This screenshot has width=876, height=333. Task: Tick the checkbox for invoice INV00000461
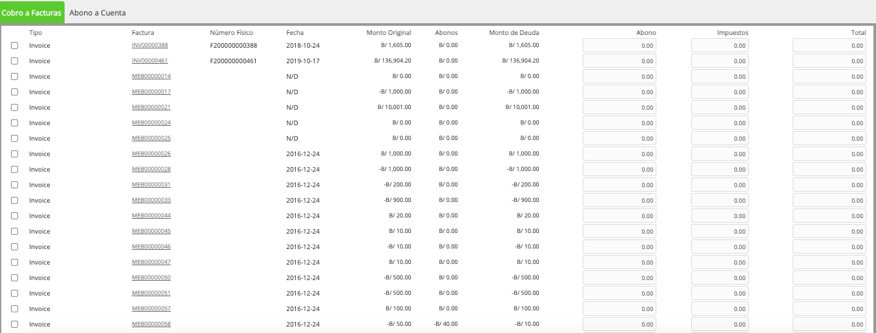coord(14,61)
